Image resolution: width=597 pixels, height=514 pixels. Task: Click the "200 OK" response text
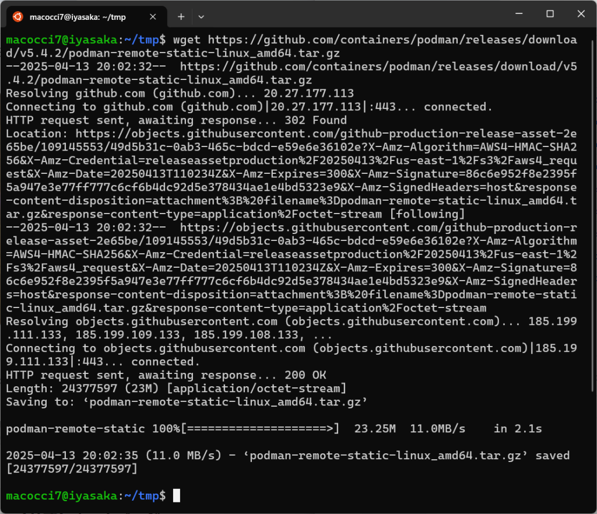(x=305, y=375)
